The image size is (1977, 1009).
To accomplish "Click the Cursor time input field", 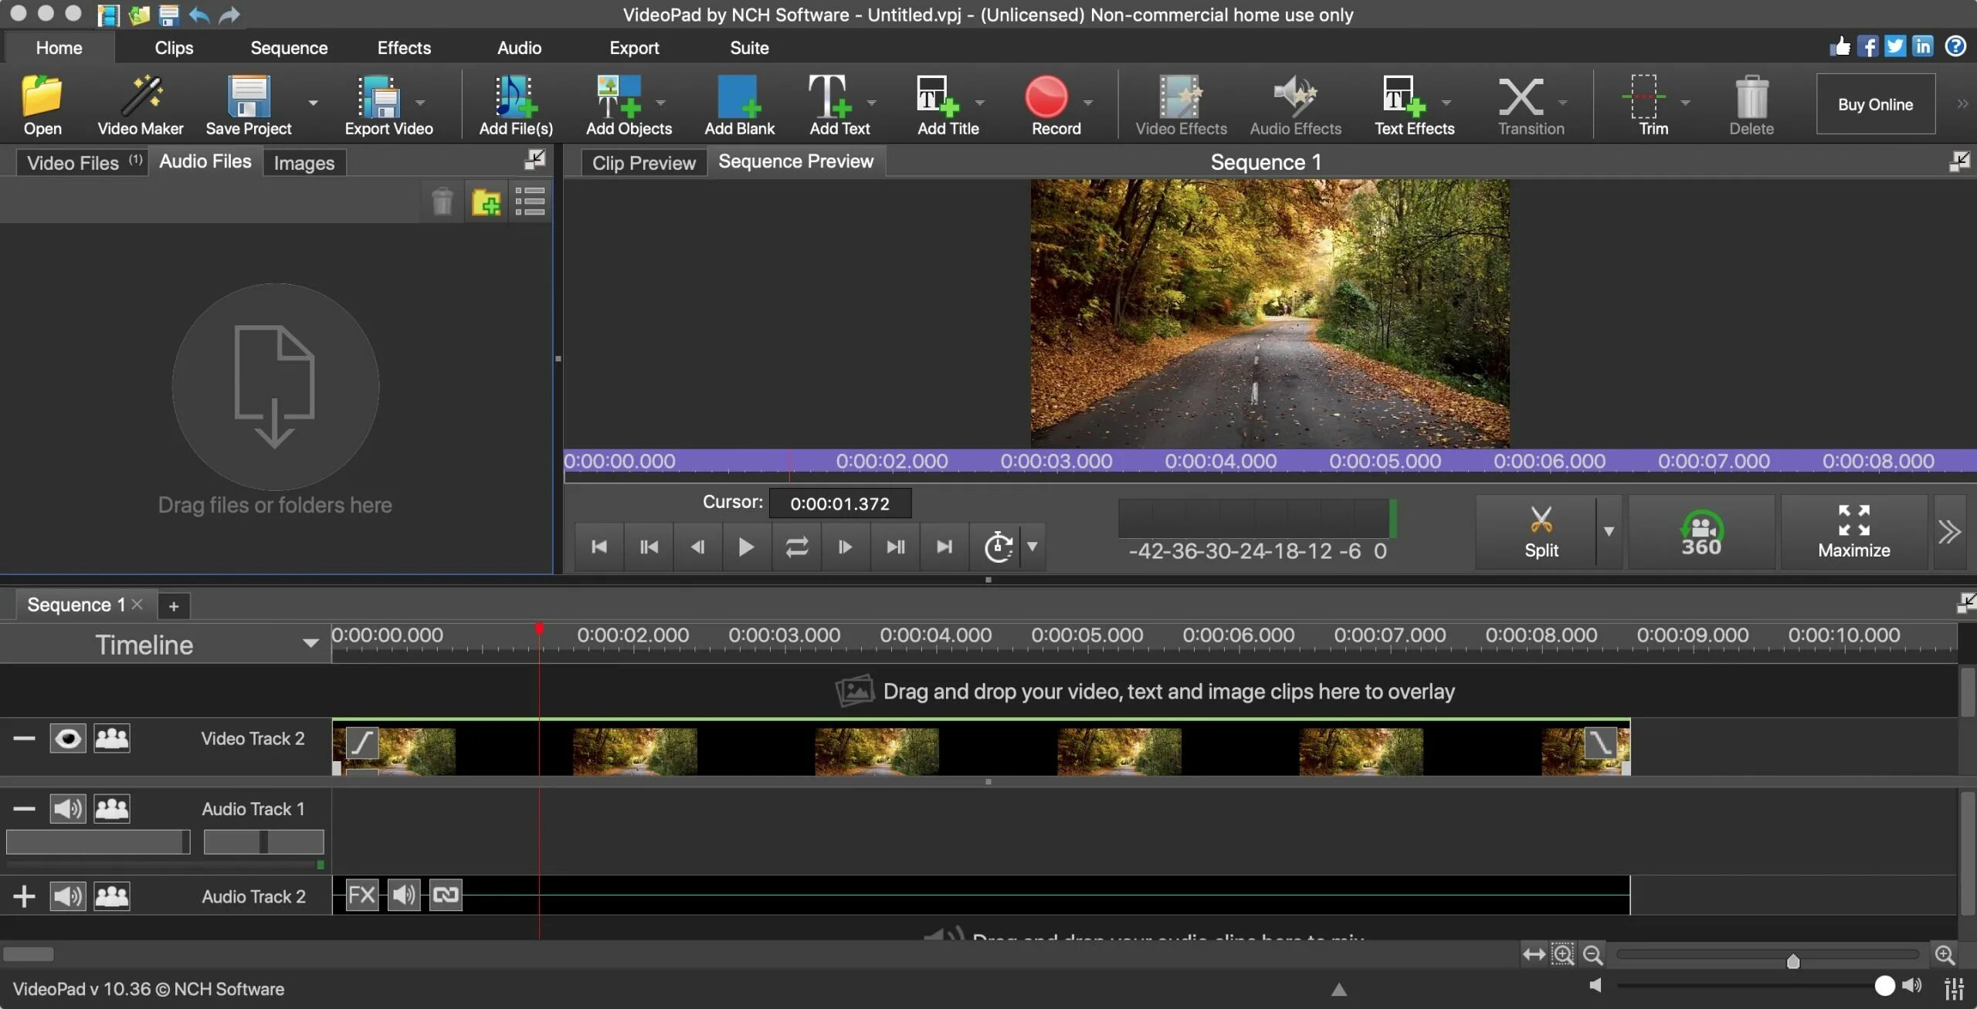I will click(839, 503).
